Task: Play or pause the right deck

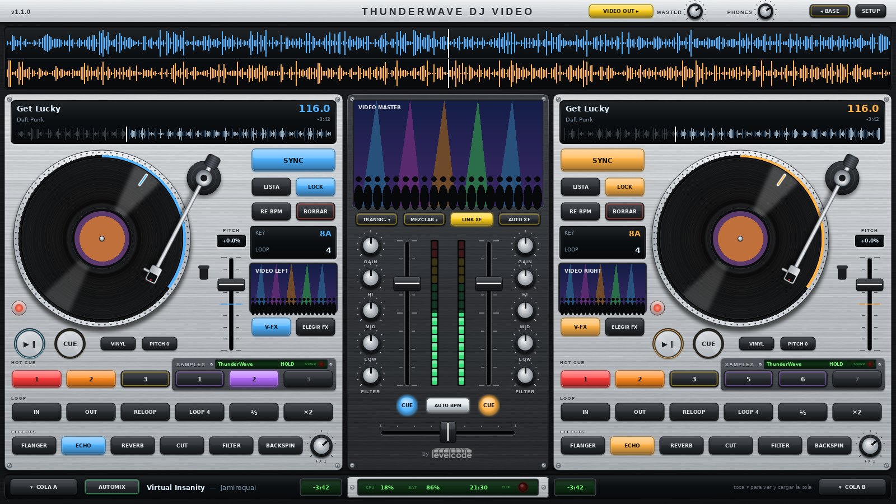Action: (668, 344)
